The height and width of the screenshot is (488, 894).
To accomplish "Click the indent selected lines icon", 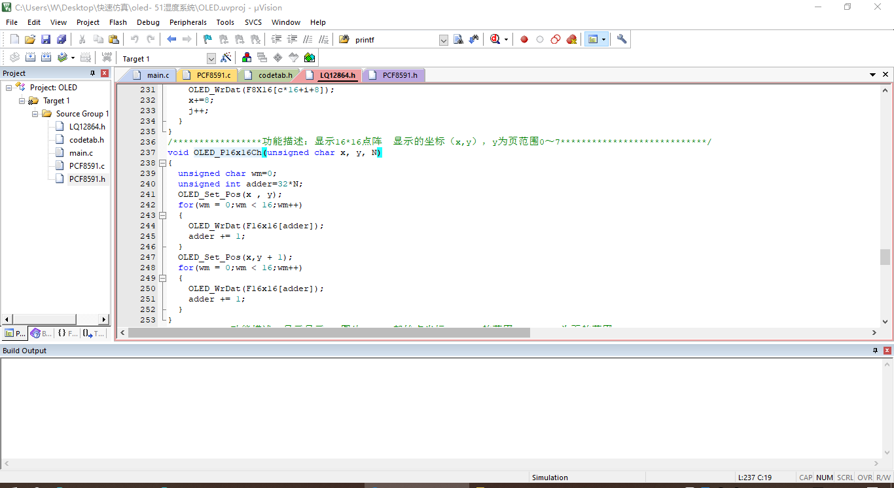I will [277, 39].
